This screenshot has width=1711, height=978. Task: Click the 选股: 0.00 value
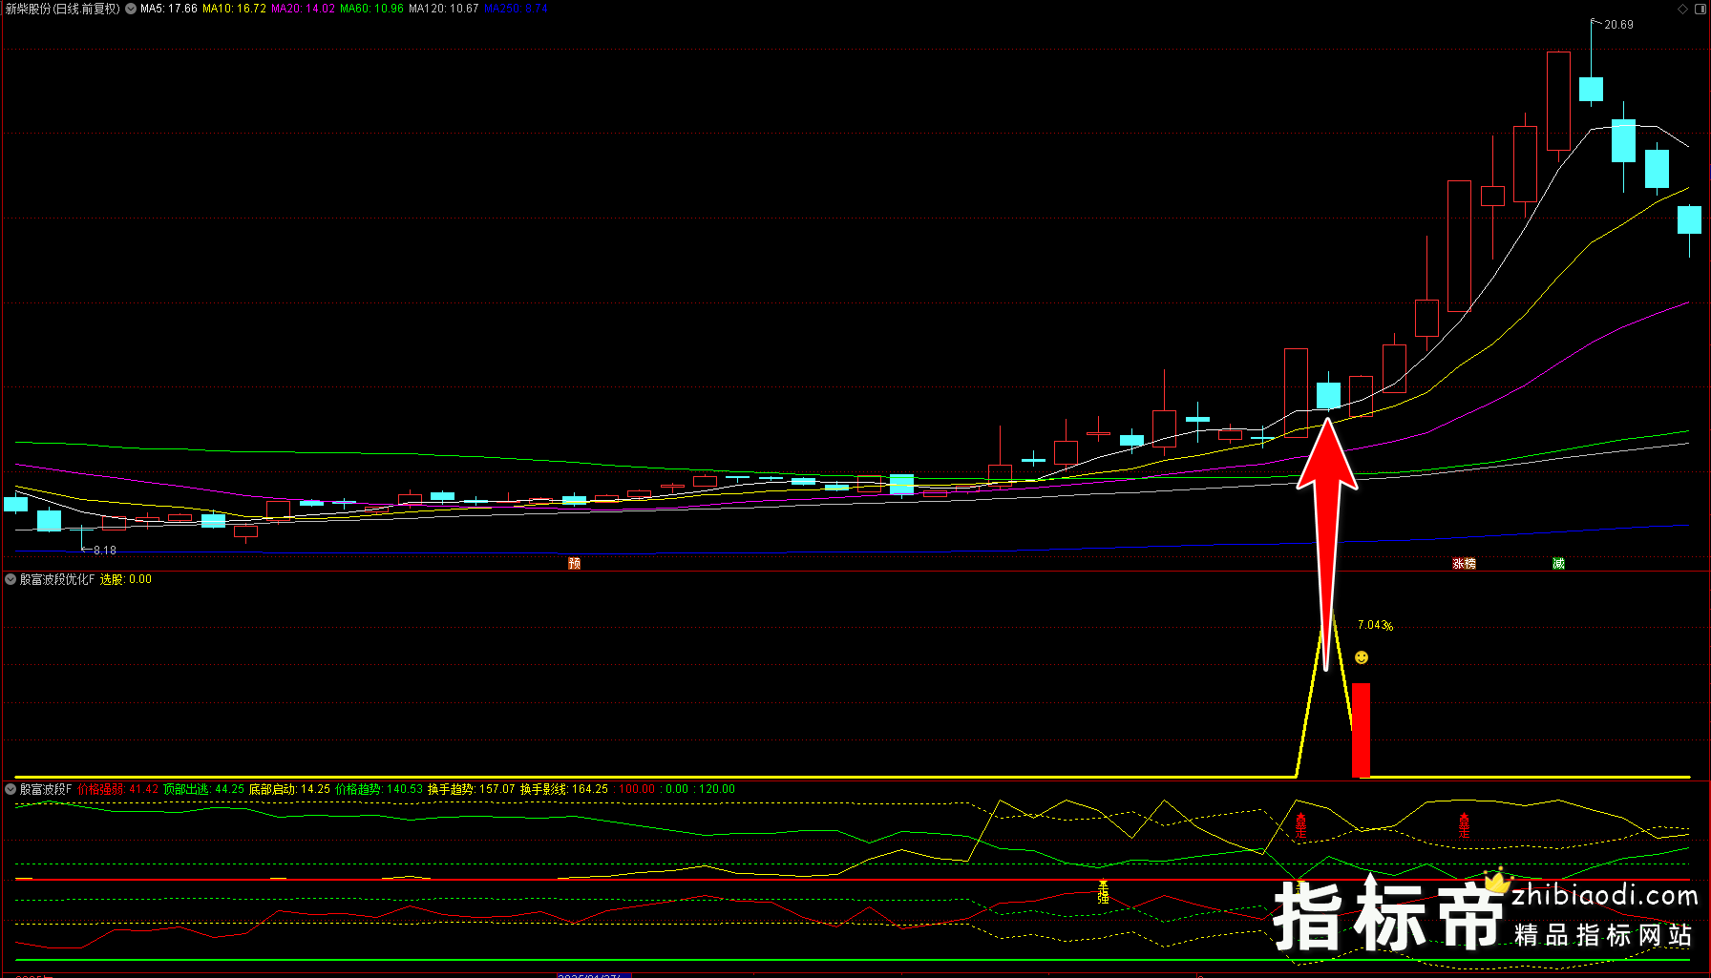[126, 579]
